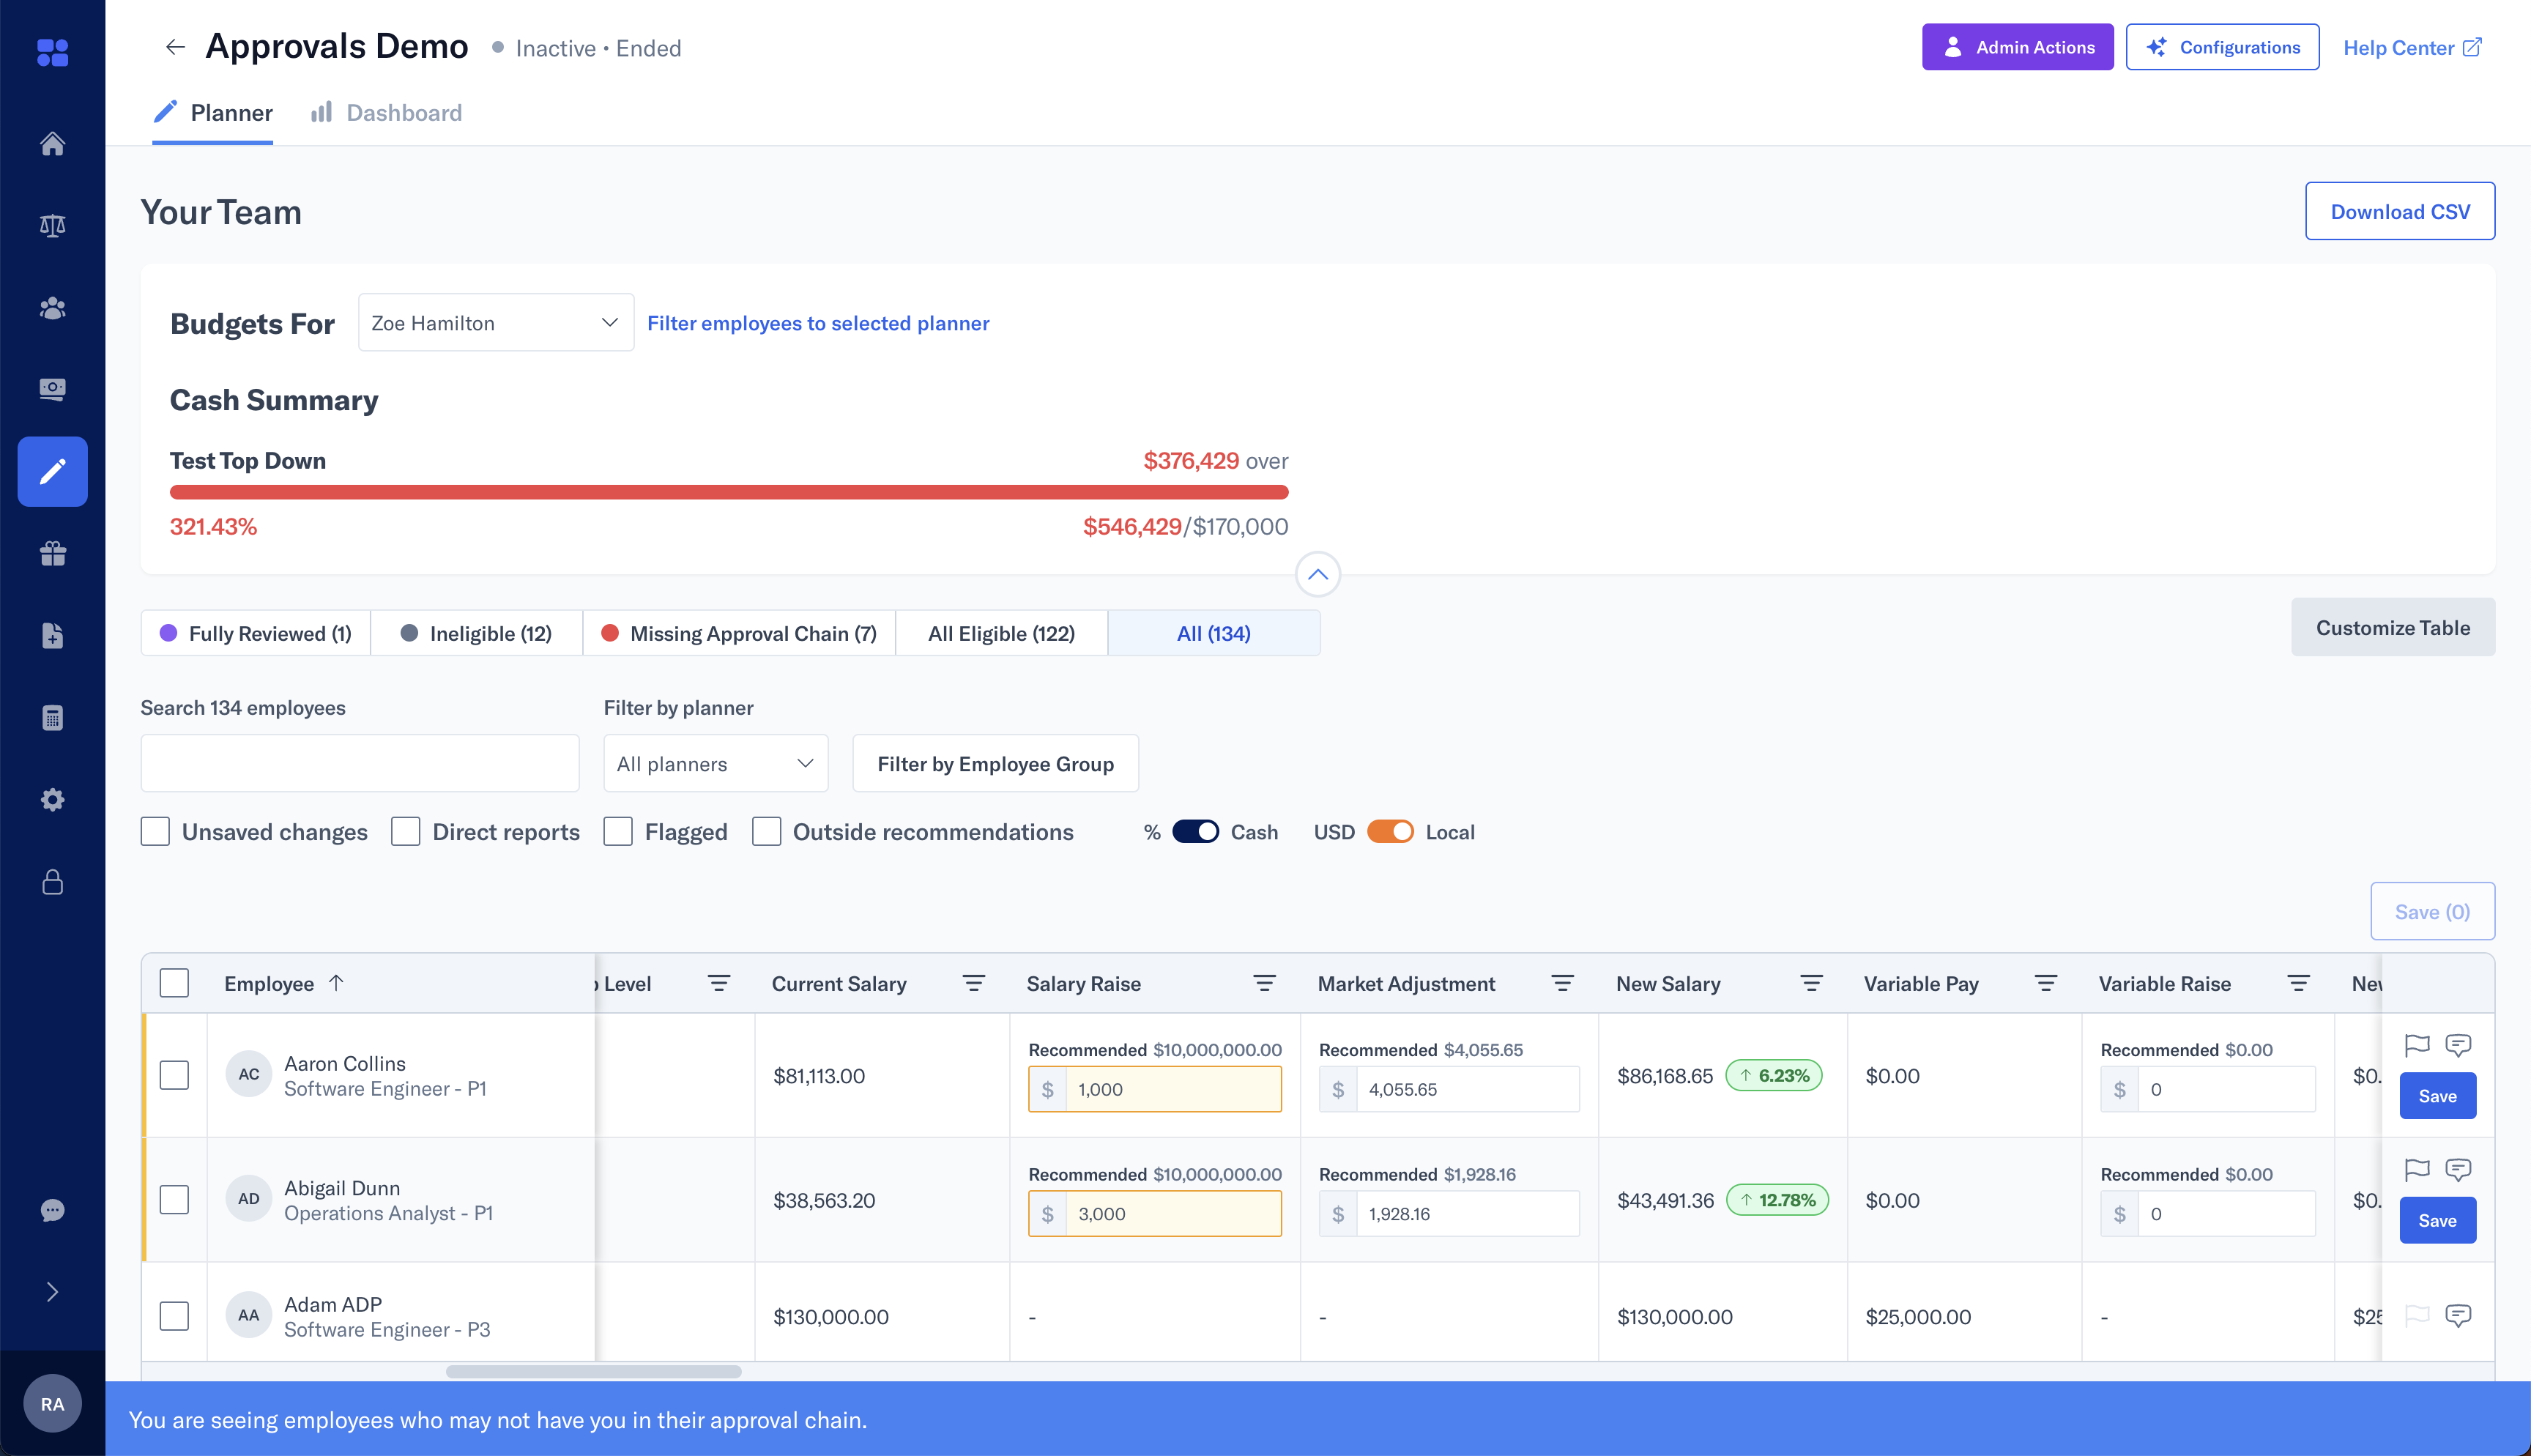Viewport: 2531px width, 1456px height.
Task: Collapse the Cash Summary section
Action: pyautogui.click(x=1317, y=574)
